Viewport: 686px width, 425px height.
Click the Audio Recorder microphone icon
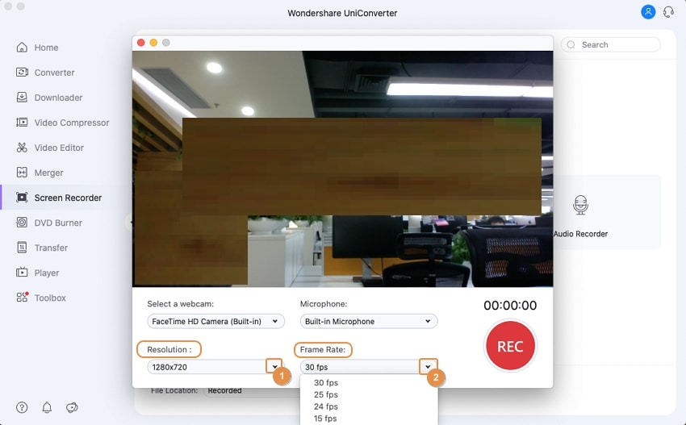(580, 205)
